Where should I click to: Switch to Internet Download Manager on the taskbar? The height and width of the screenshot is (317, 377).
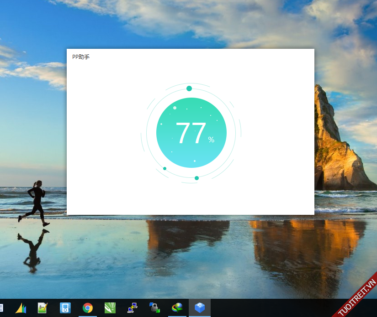[177, 308]
